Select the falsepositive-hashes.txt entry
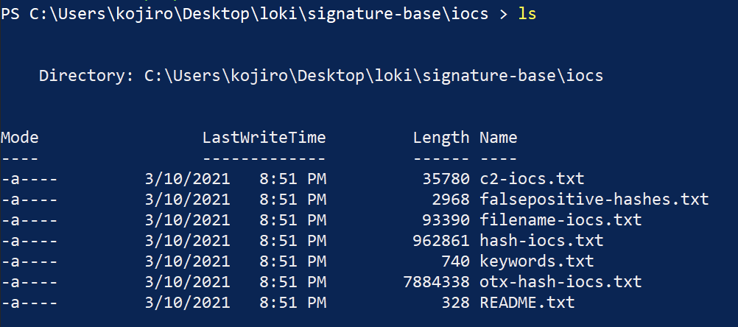Image resolution: width=738 pixels, height=327 pixels. click(594, 199)
